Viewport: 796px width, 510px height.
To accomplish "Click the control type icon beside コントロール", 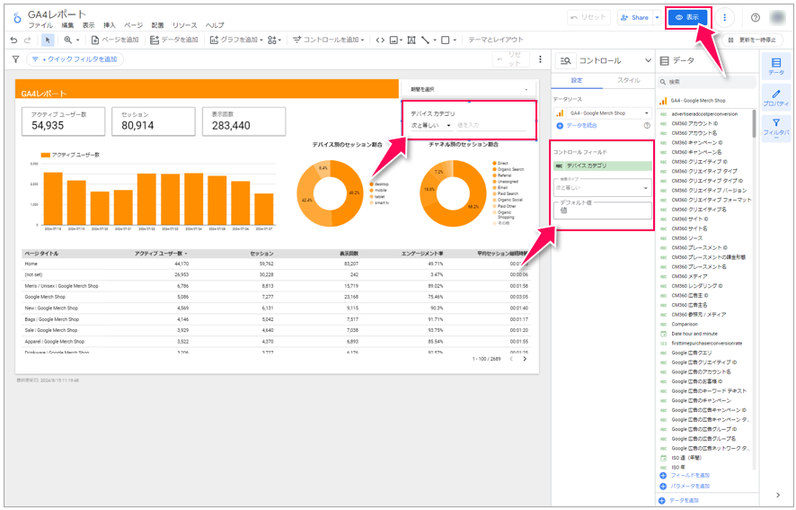I will 565,60.
